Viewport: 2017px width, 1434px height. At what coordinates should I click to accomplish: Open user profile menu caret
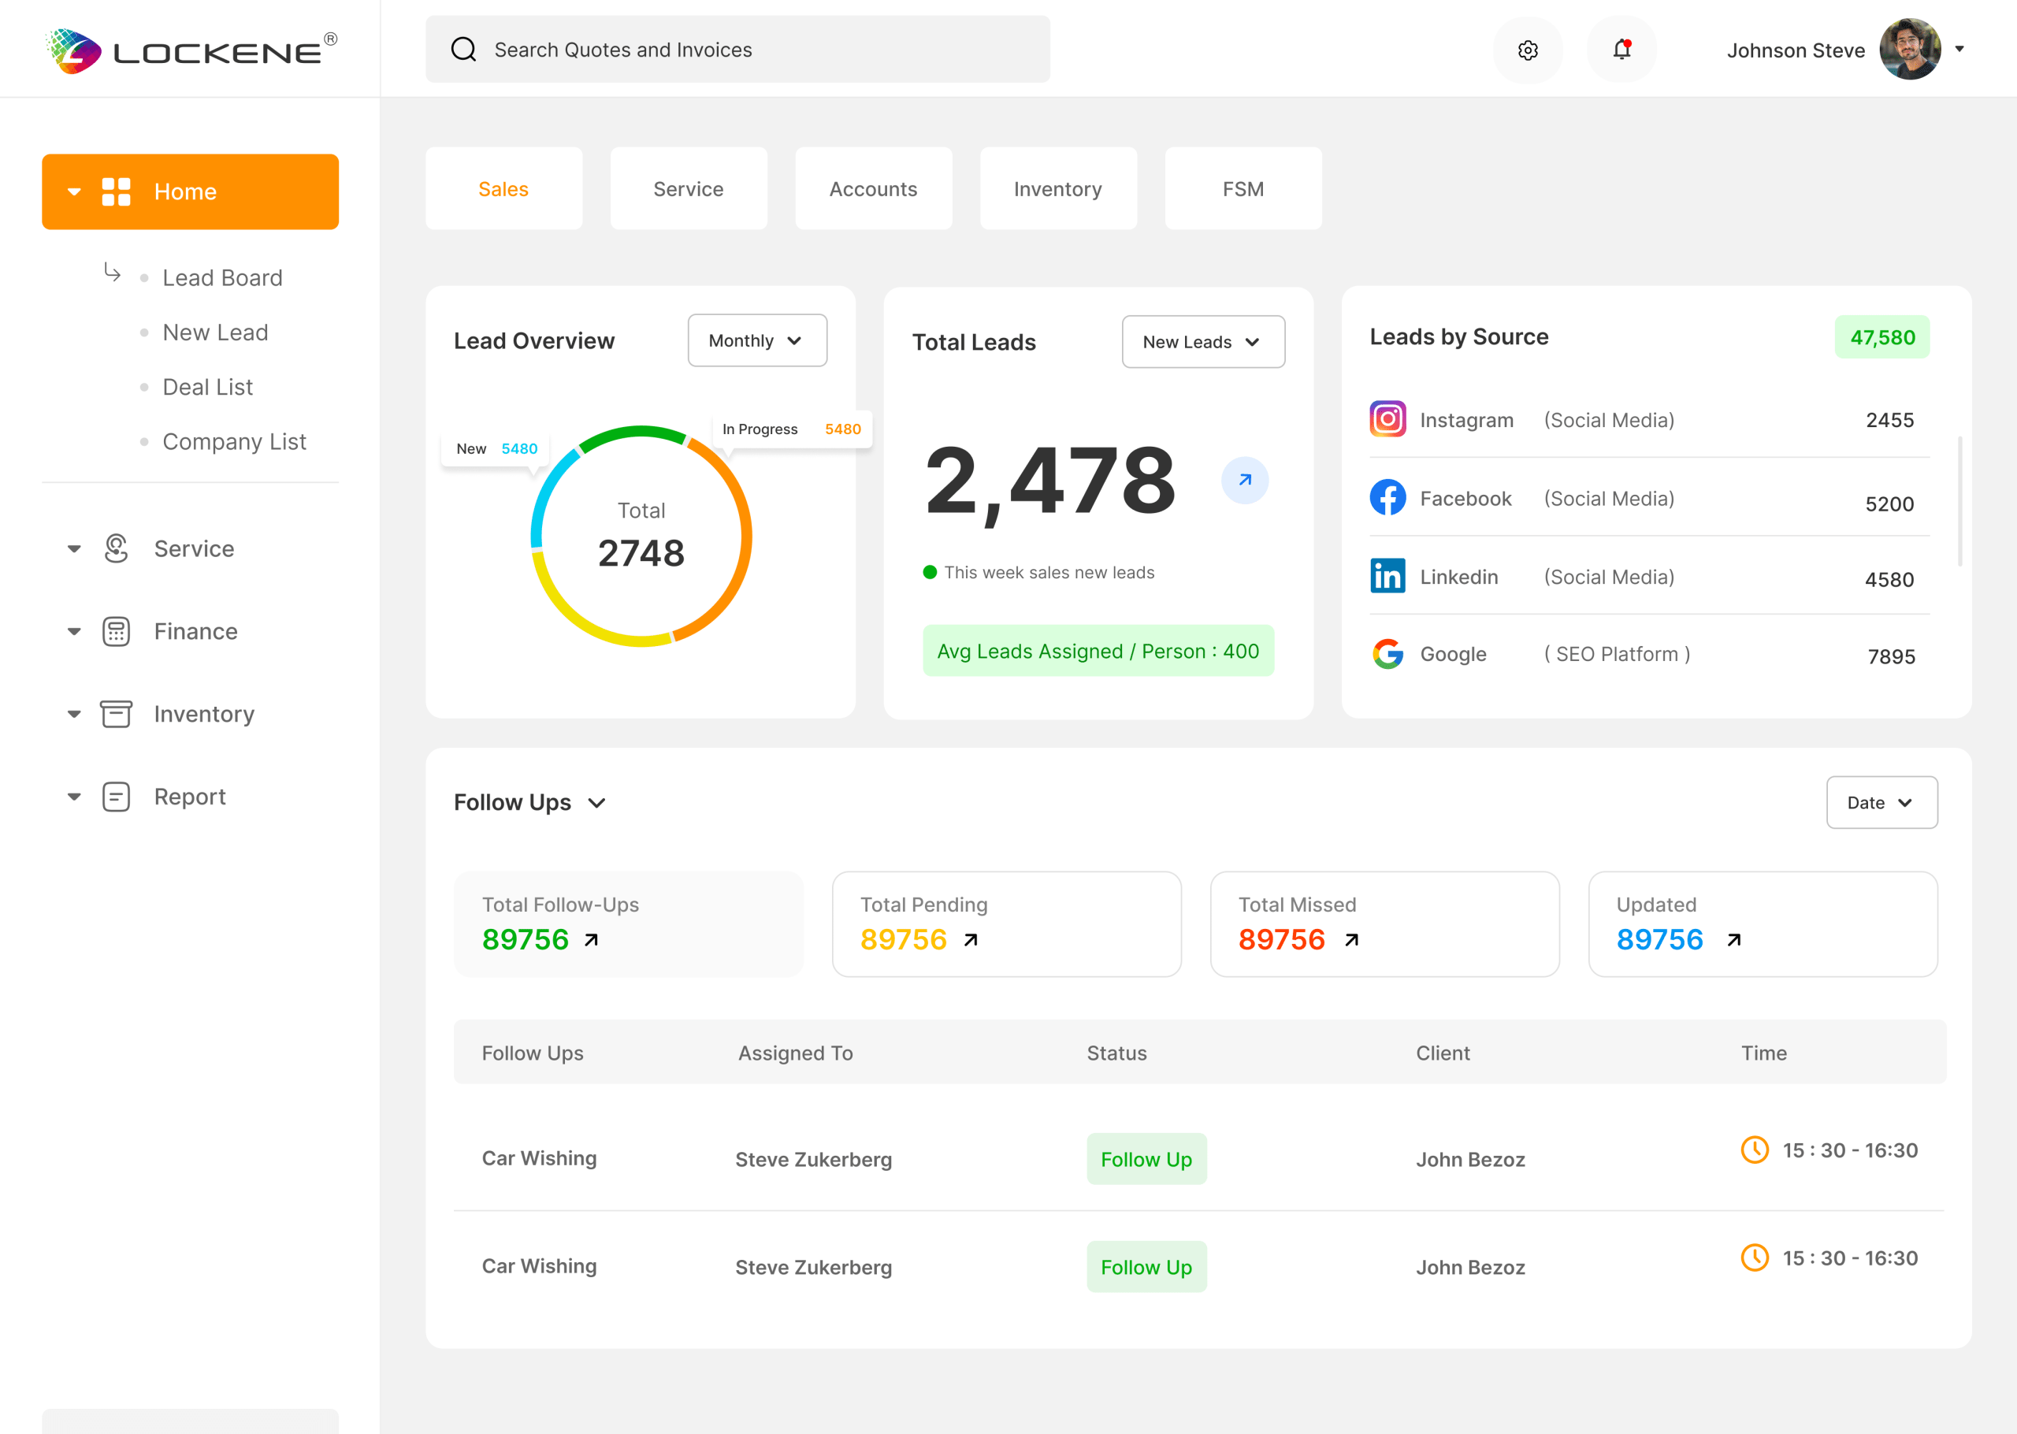click(1959, 50)
